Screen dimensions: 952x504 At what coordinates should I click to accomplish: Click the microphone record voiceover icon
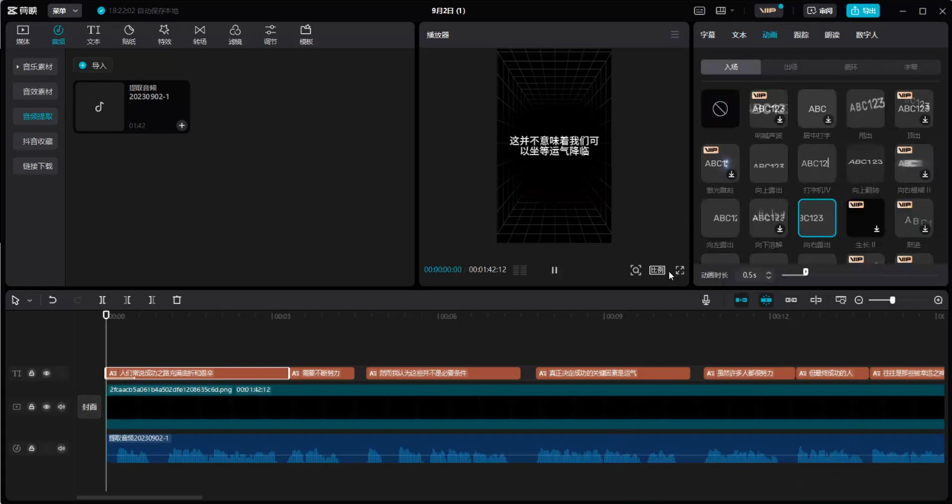click(x=706, y=300)
